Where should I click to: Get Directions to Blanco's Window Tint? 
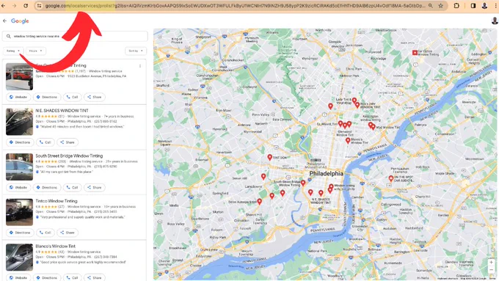47,277
